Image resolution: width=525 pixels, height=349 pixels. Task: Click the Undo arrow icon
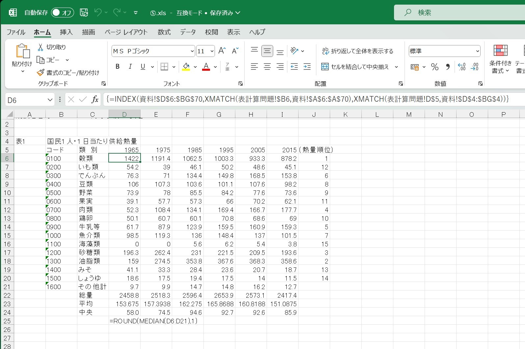[x=98, y=12]
